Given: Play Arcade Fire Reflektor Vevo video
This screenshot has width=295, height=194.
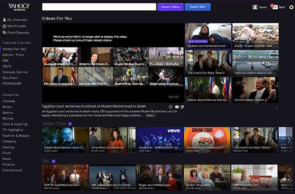Looking at the screenshot, I should coord(160,140).
